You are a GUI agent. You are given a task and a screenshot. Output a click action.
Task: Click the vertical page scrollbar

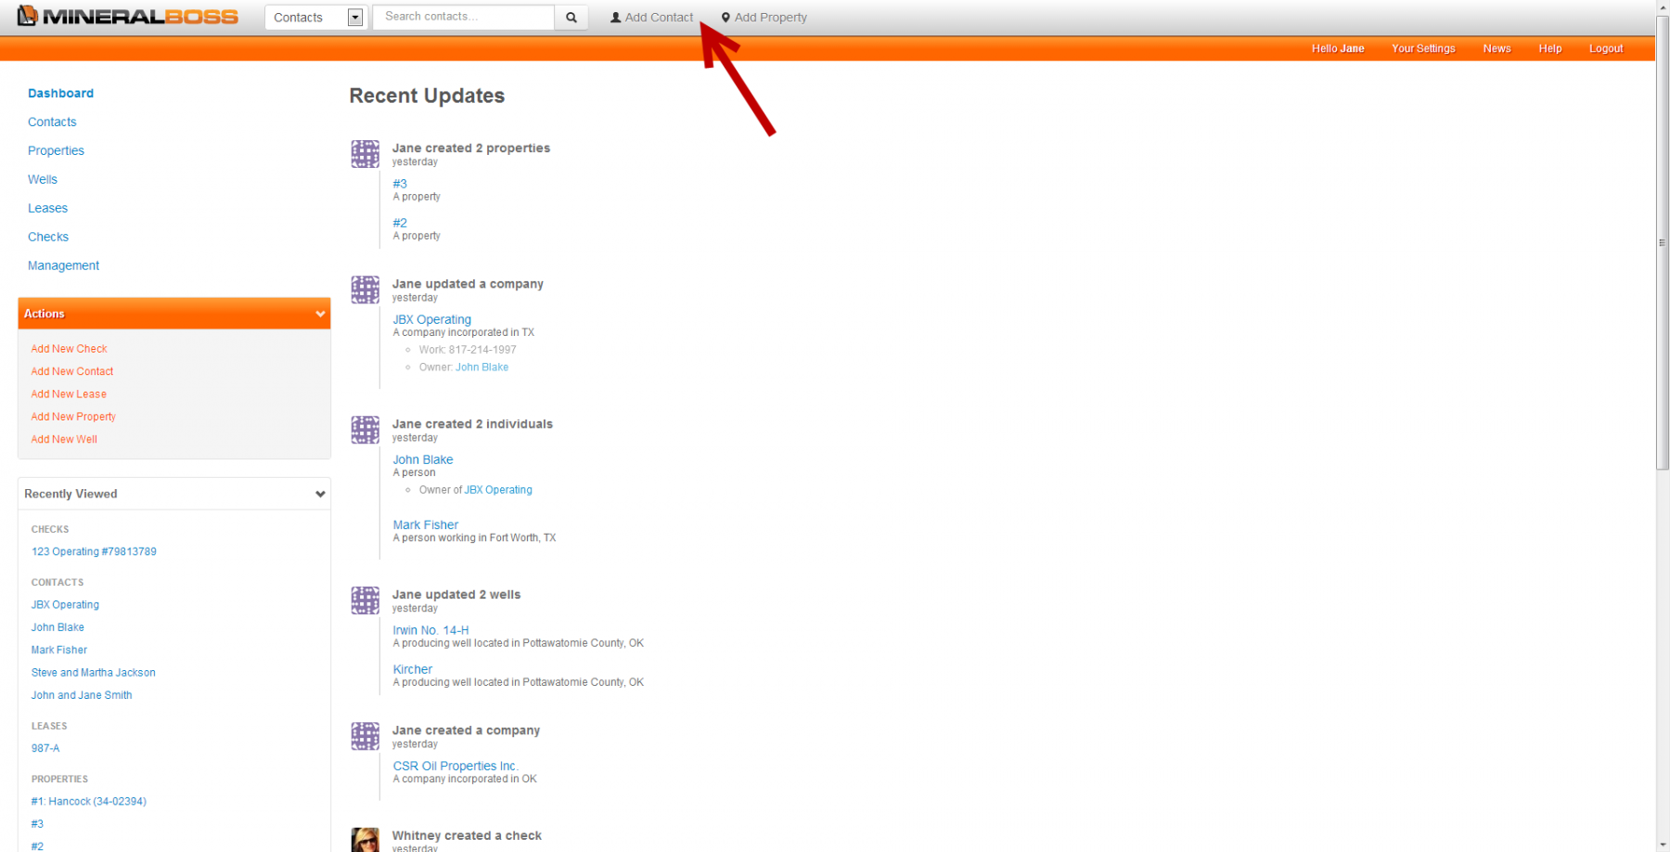click(x=1662, y=278)
